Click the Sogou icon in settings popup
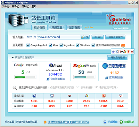This screenshot has height=127, width=139. pos(129,52)
